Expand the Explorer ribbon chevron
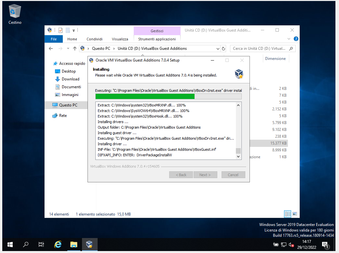 click(289, 39)
